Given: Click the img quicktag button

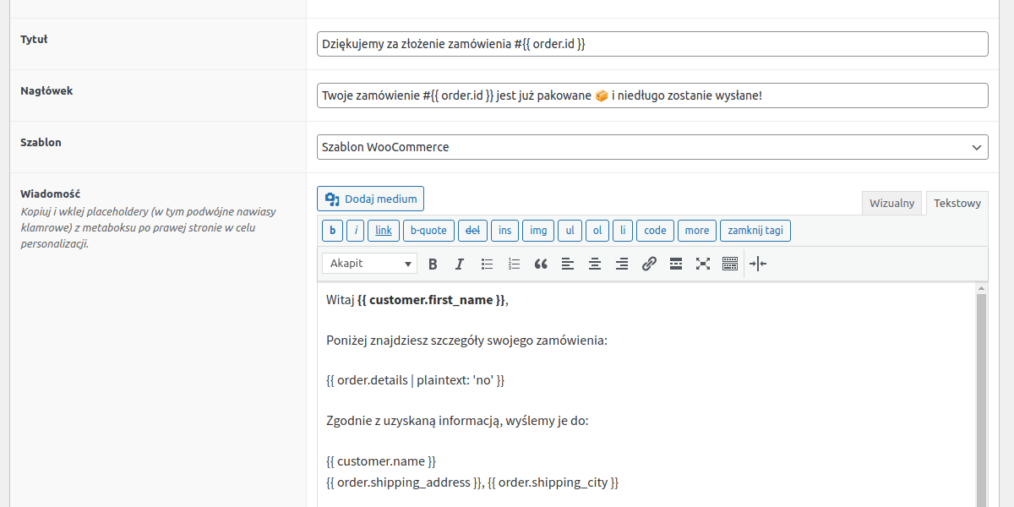Looking at the screenshot, I should pos(538,230).
